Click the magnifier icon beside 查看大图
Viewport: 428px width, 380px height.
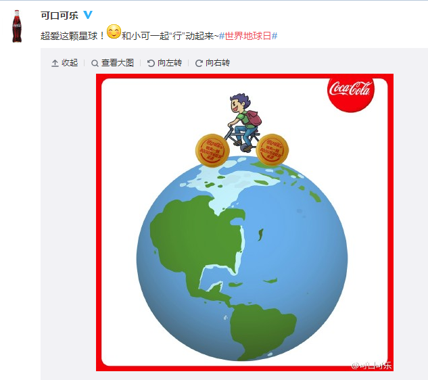click(95, 64)
